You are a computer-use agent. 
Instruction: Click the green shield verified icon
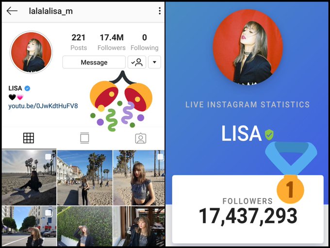[x=269, y=134]
